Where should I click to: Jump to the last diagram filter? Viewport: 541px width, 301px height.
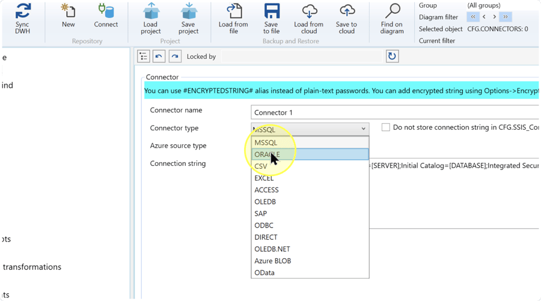click(x=506, y=17)
